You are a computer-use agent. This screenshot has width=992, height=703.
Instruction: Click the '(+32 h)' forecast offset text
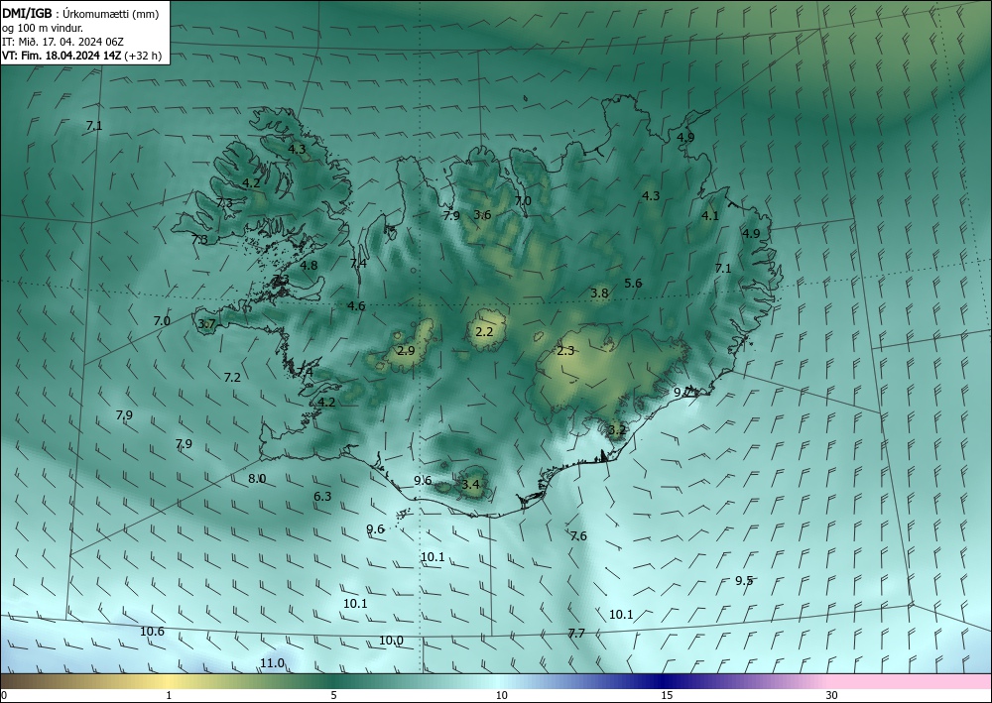(x=144, y=56)
